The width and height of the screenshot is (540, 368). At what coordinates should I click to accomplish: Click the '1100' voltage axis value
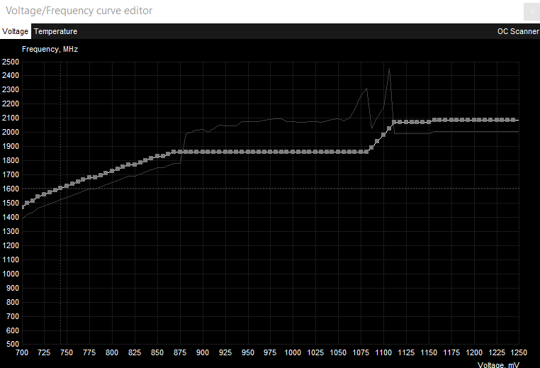[x=383, y=352]
